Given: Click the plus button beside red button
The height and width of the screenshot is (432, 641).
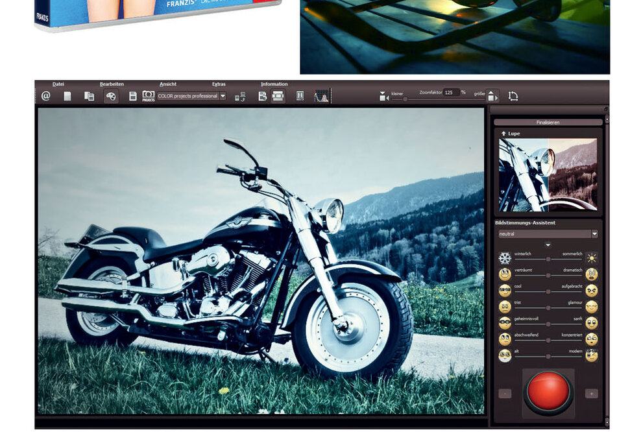Looking at the screenshot, I should [x=590, y=393].
